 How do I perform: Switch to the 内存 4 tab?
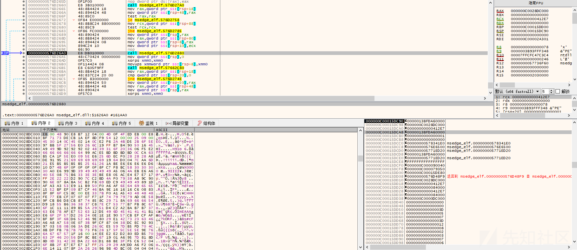95,123
